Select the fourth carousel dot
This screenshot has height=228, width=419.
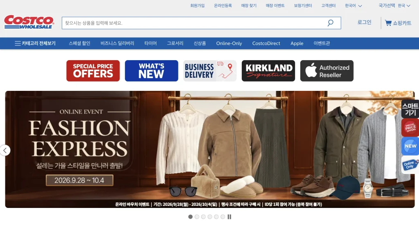point(210,217)
